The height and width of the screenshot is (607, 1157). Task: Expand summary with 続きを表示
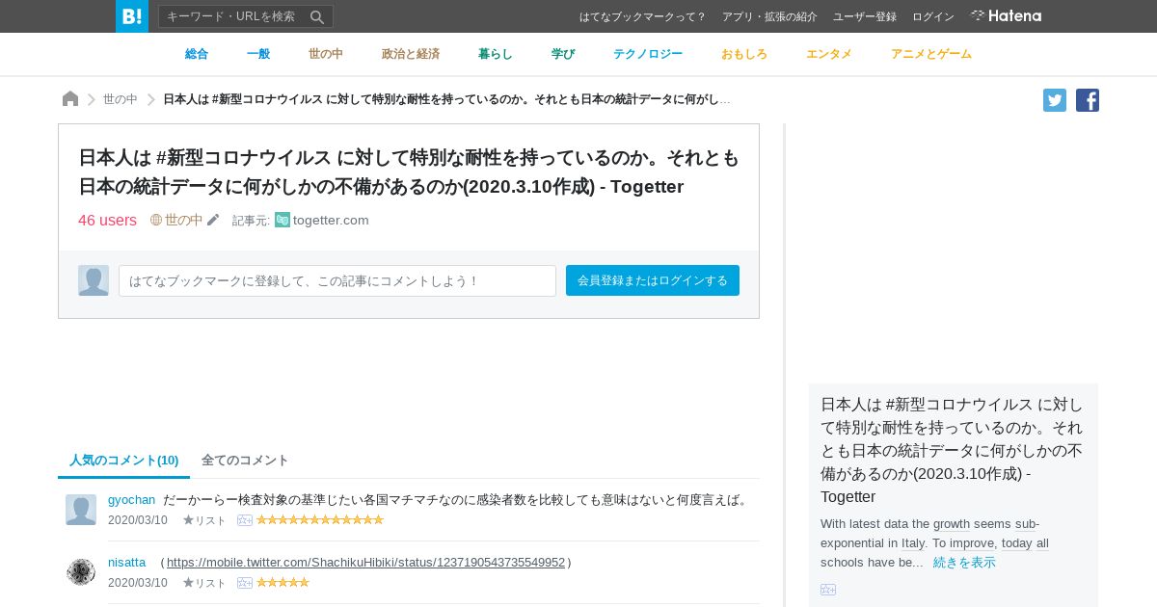coord(964,562)
